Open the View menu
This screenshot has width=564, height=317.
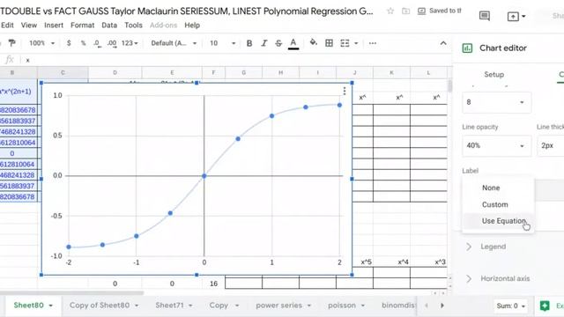(x=29, y=26)
